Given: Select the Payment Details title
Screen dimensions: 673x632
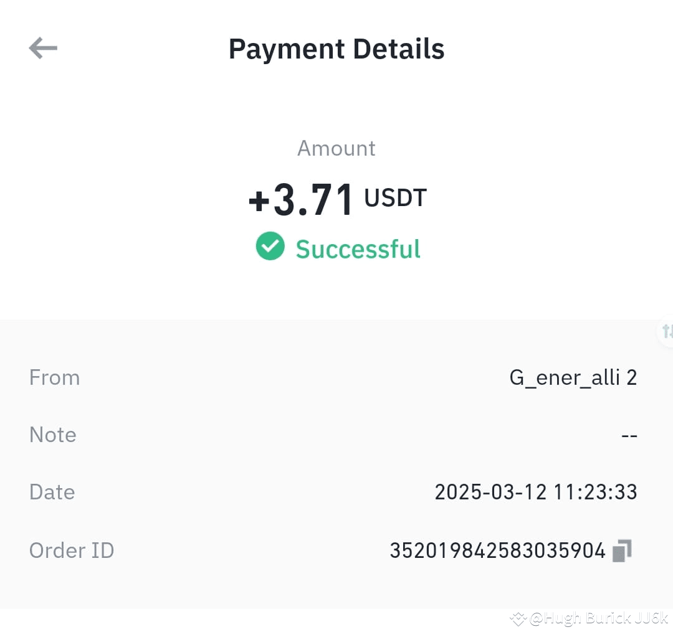Looking at the screenshot, I should pyautogui.click(x=336, y=49).
